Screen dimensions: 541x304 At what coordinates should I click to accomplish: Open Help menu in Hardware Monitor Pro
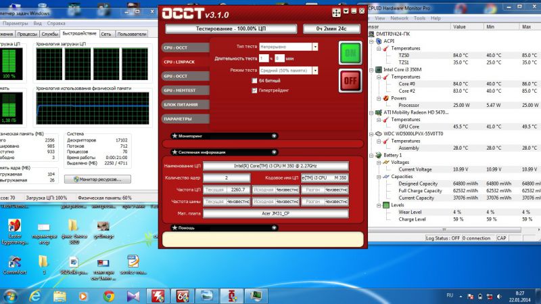pos(436,18)
